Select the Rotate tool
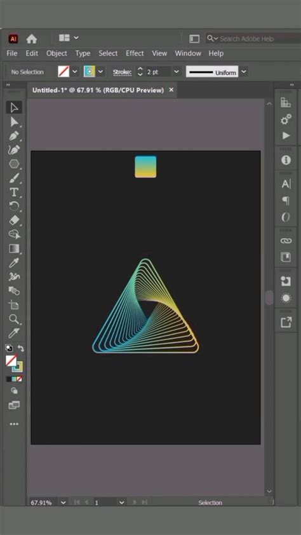Image resolution: width=301 pixels, height=535 pixels. coord(14,206)
